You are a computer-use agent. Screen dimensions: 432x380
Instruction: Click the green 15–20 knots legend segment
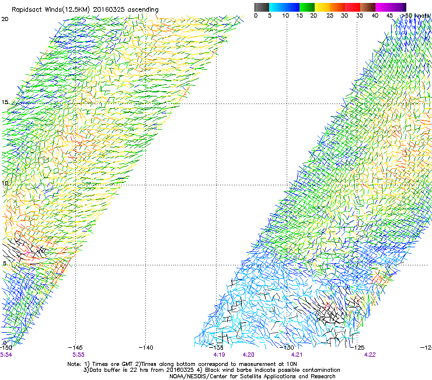tap(307, 7)
